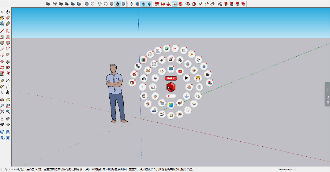Choose the Protractor tool

coord(2,86)
